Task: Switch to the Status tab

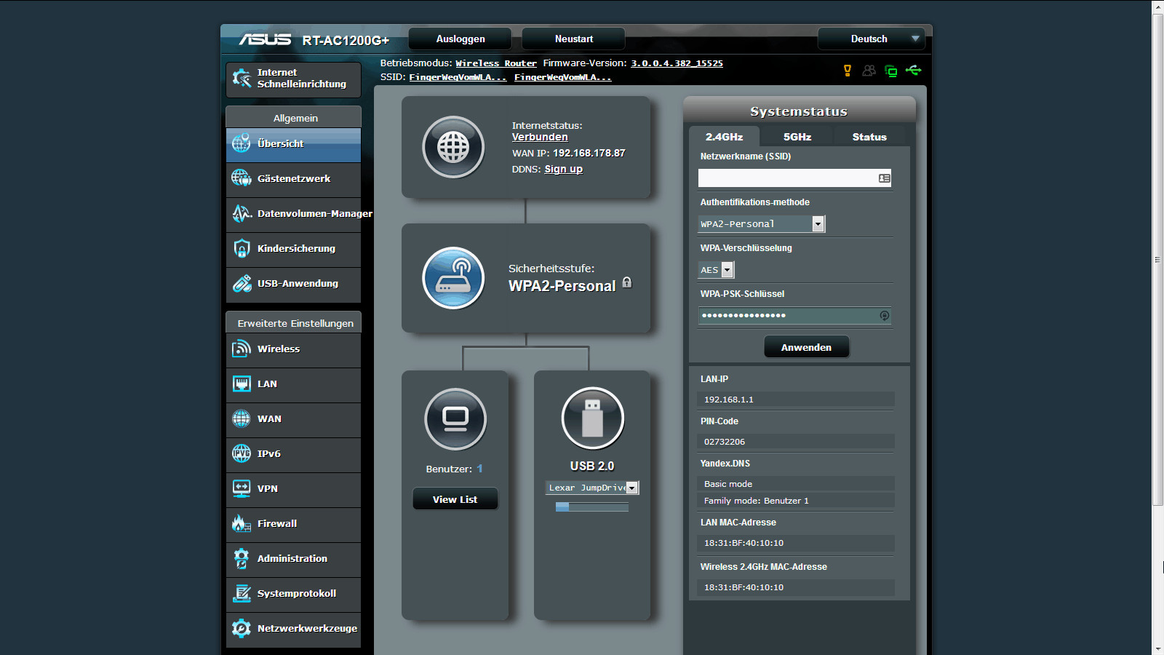Action: [869, 137]
